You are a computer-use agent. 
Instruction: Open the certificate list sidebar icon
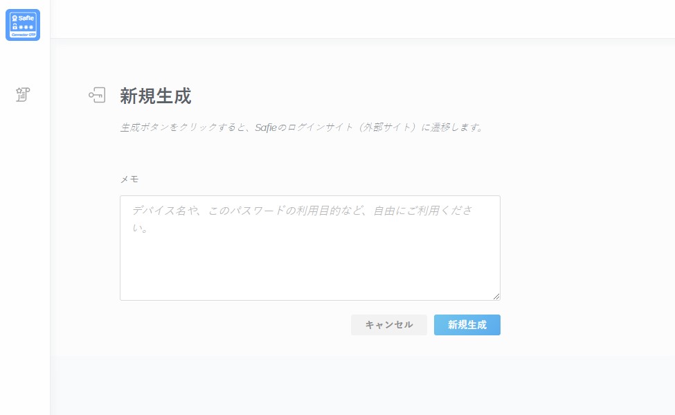(x=23, y=95)
